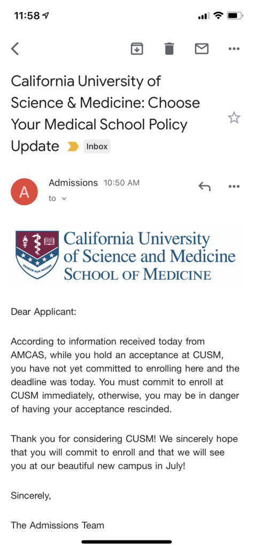Star this email
This screenshot has width=253, height=549.
point(234,117)
